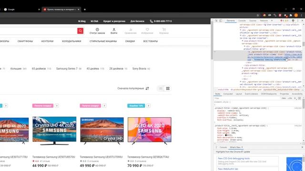Click the red error count badge
The image size is (305, 171).
pyautogui.click(x=282, y=20)
